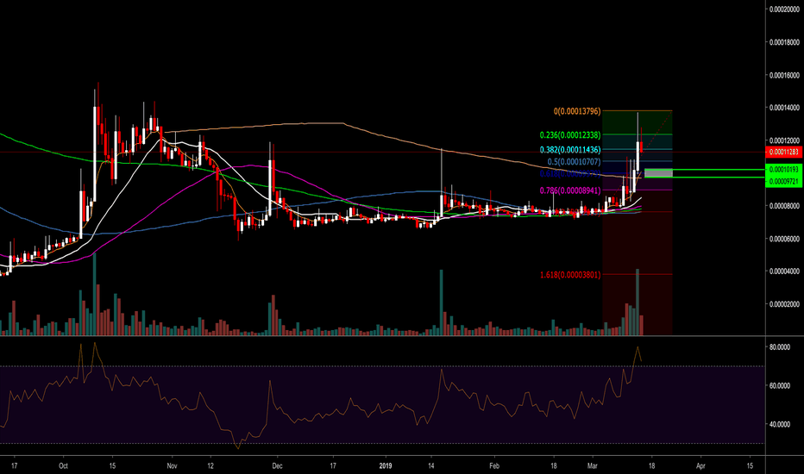Select the 1.618(0.00003801) extension label
This screenshot has height=474, width=804.
[569, 275]
